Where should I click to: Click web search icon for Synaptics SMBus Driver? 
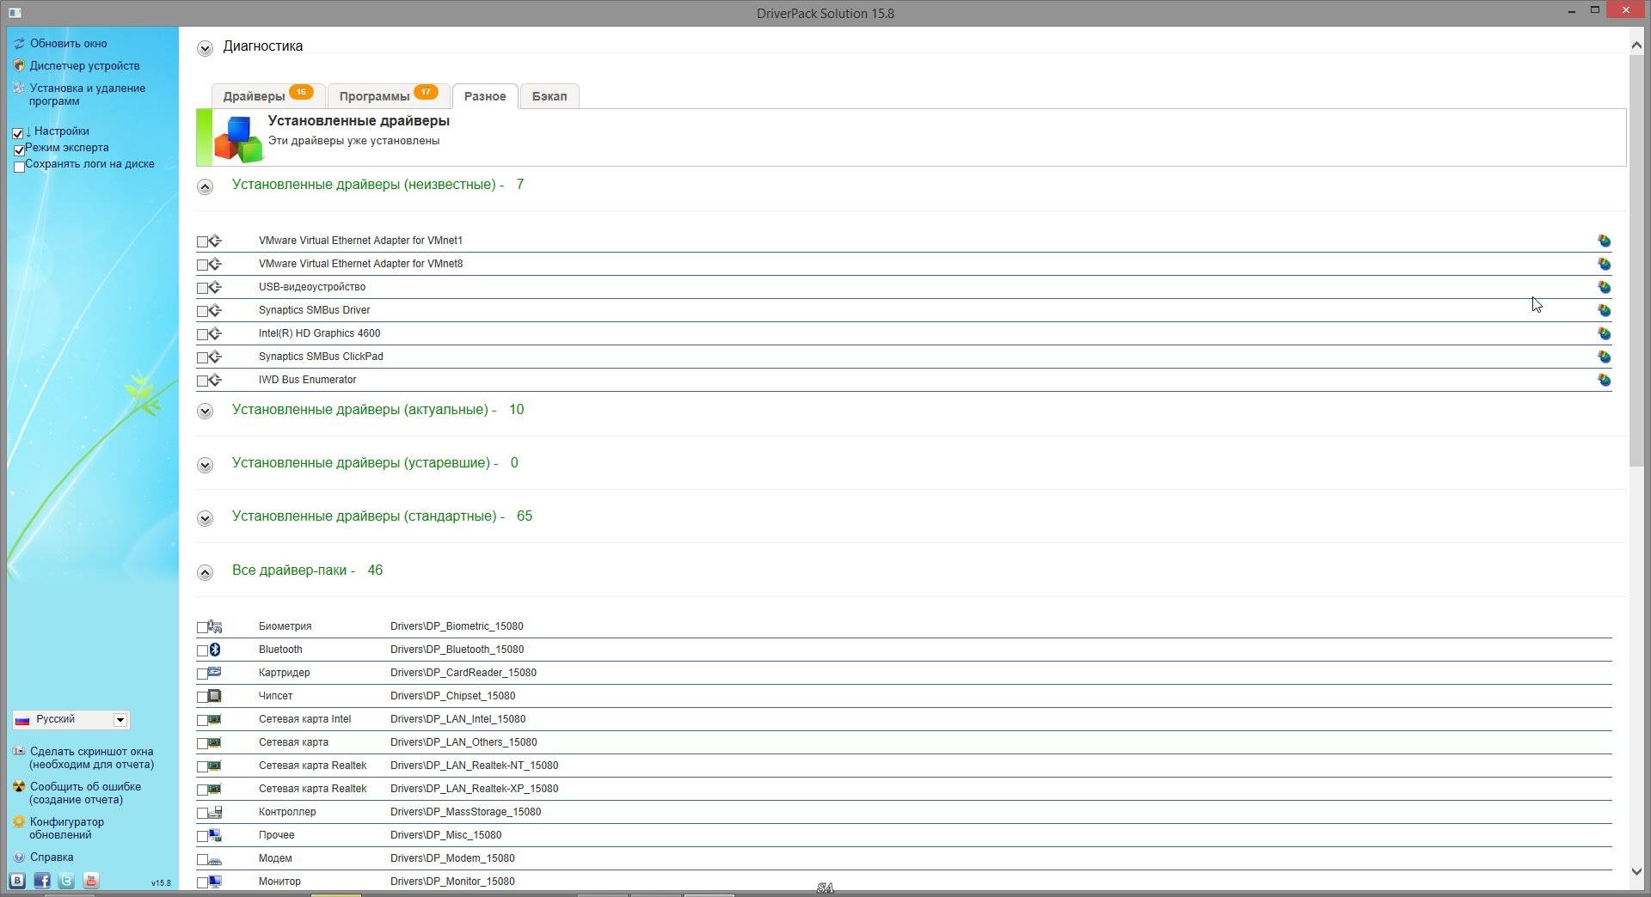coord(1604,310)
